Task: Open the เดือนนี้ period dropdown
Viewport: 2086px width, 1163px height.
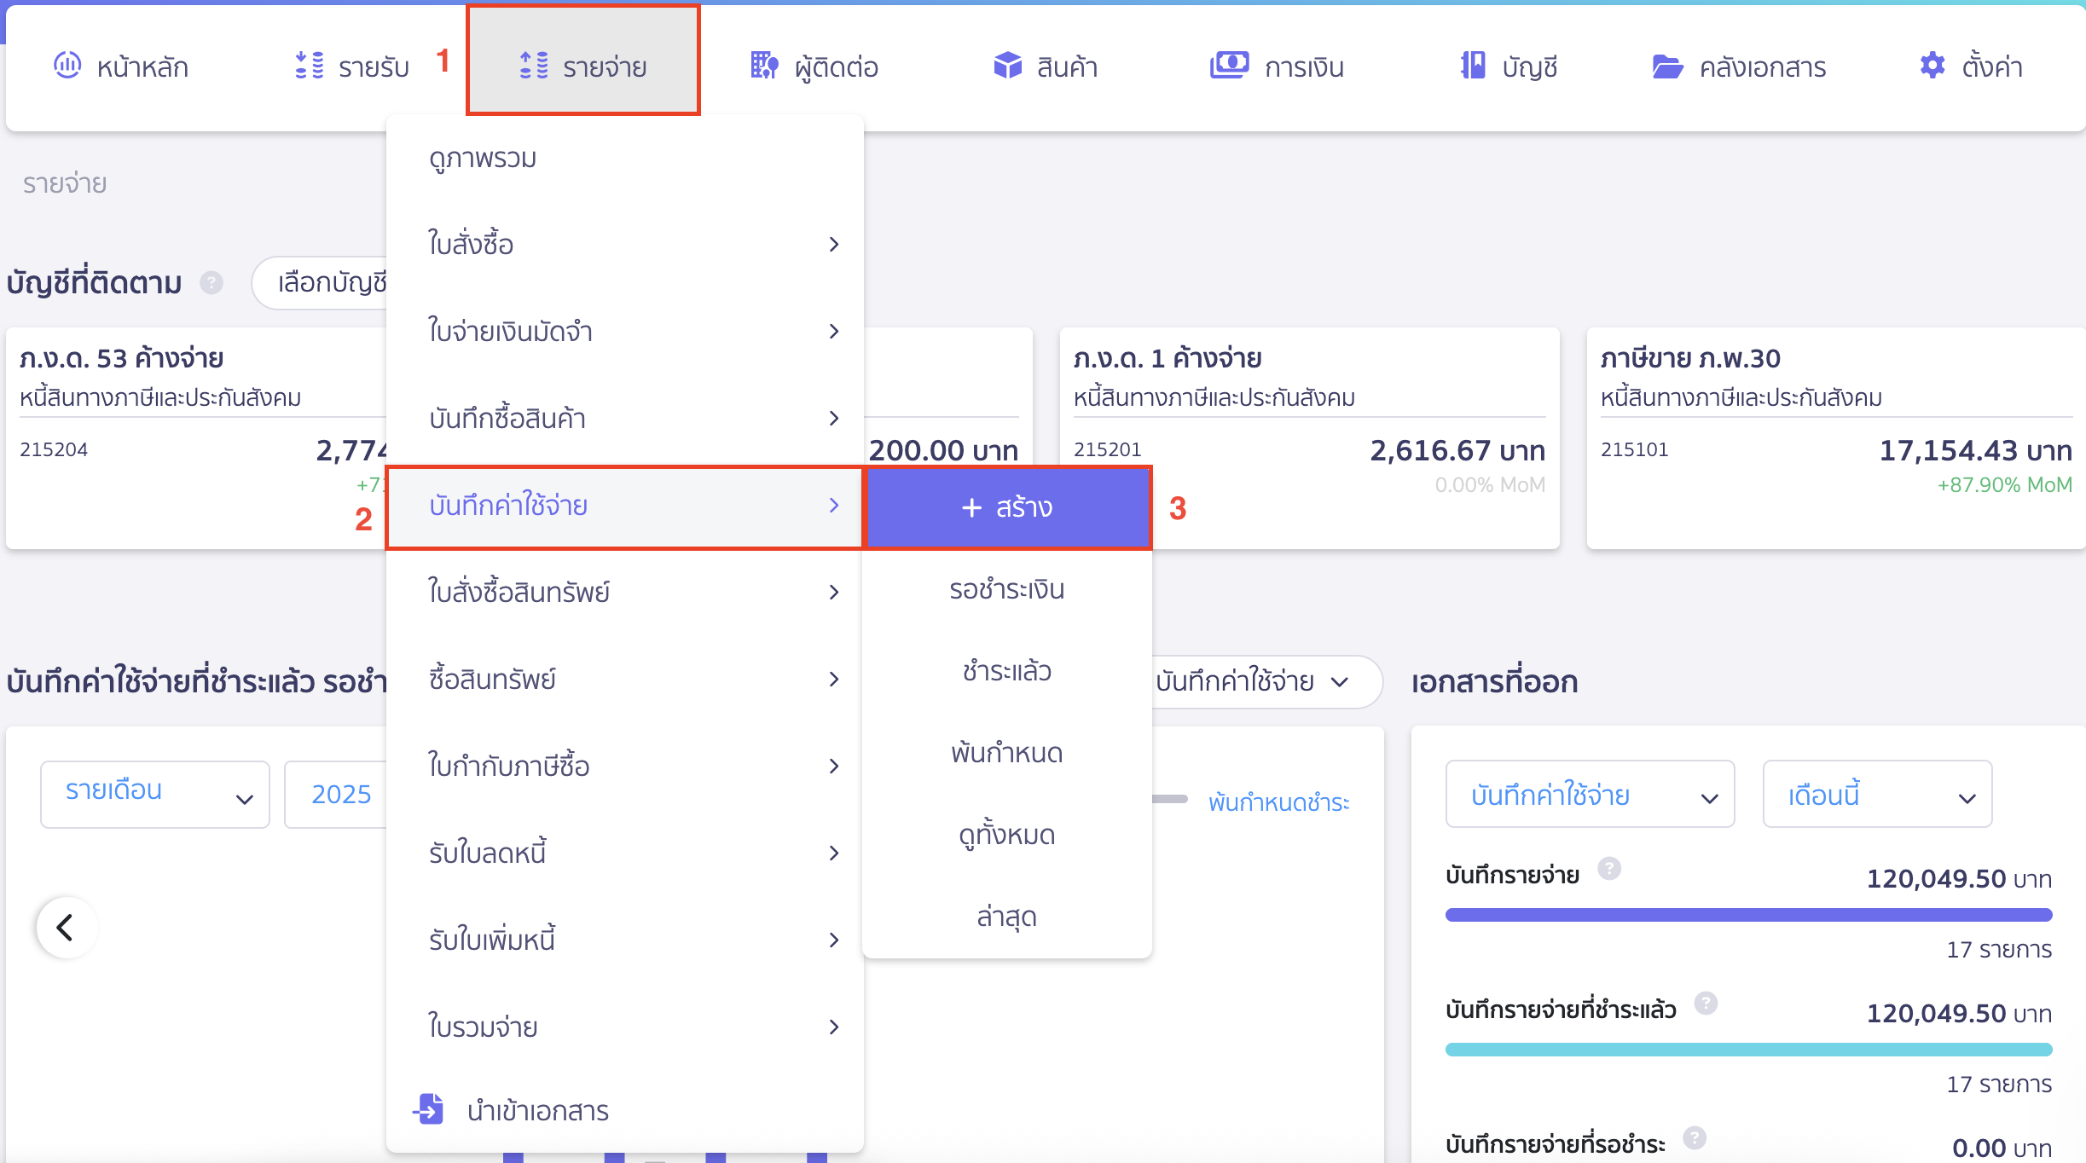Action: tap(1877, 795)
